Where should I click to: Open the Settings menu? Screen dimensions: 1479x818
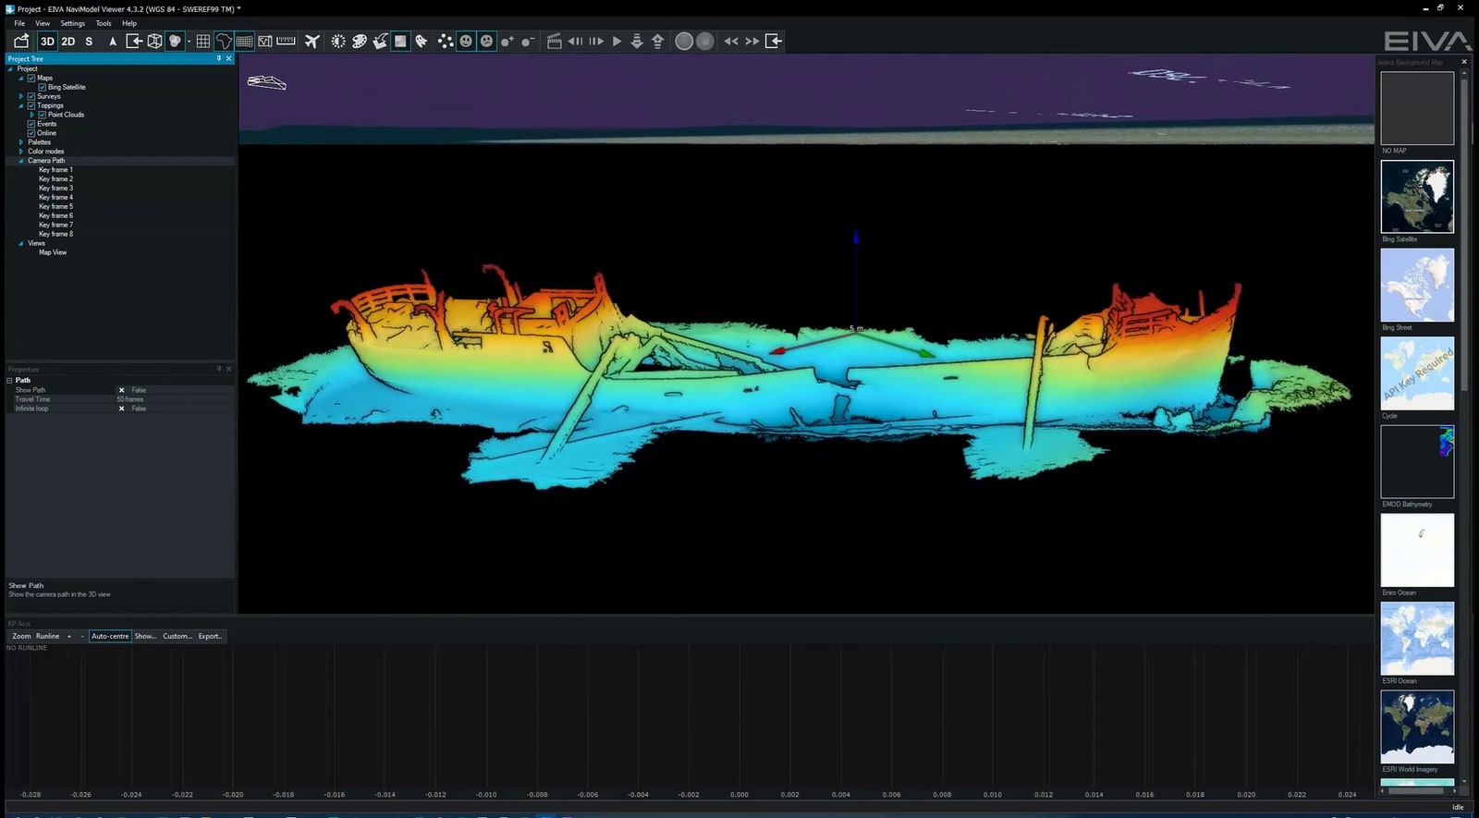tap(73, 23)
